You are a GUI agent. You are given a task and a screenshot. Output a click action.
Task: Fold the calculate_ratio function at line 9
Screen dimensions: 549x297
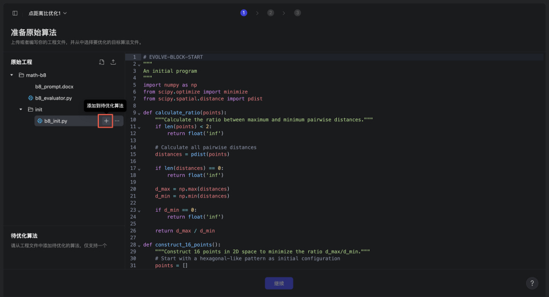(139, 113)
